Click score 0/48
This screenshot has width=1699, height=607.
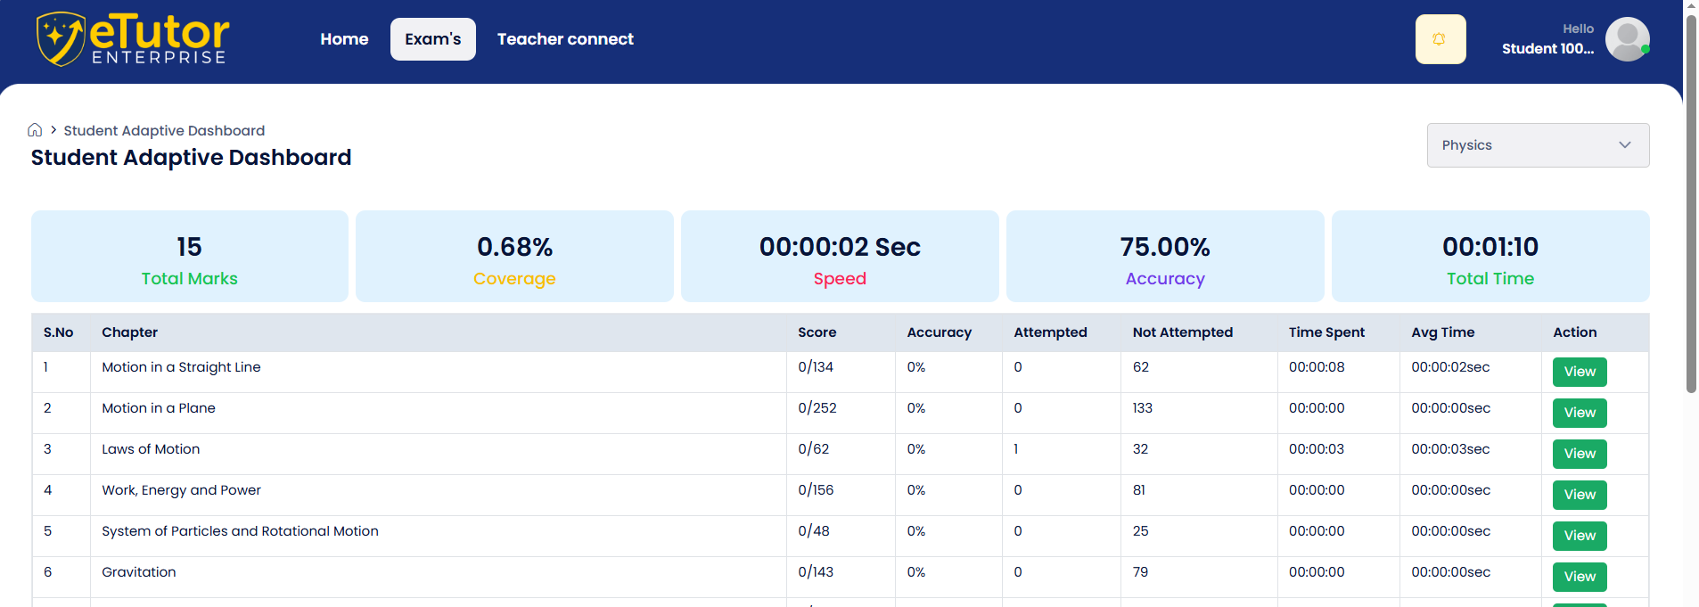[814, 531]
